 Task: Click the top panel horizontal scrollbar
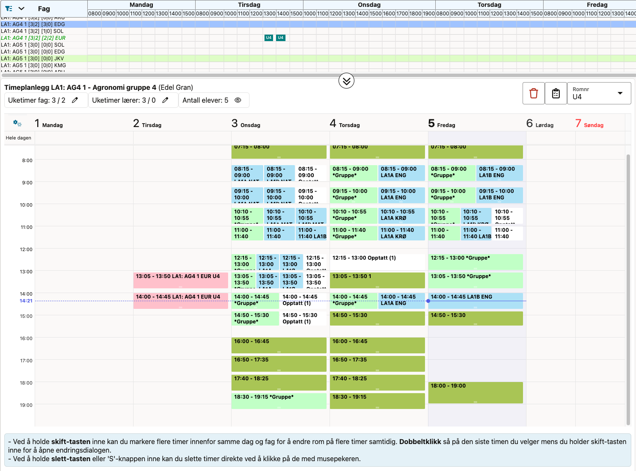click(318, 75)
